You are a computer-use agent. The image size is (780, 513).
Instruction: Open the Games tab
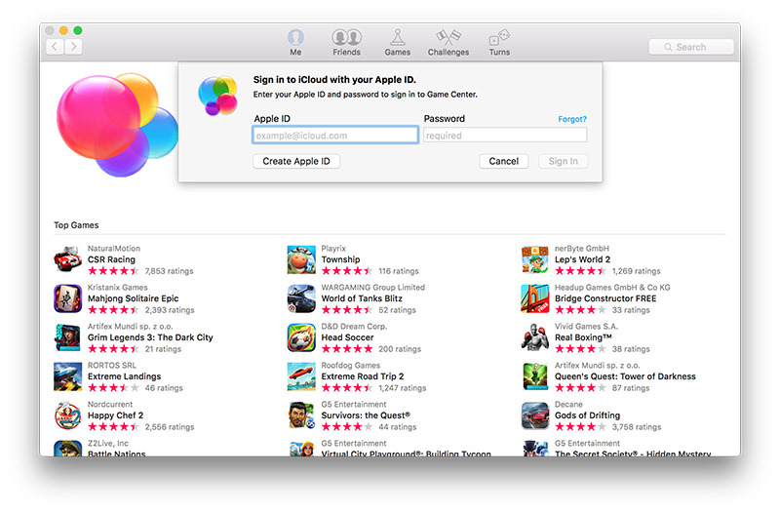tap(397, 42)
